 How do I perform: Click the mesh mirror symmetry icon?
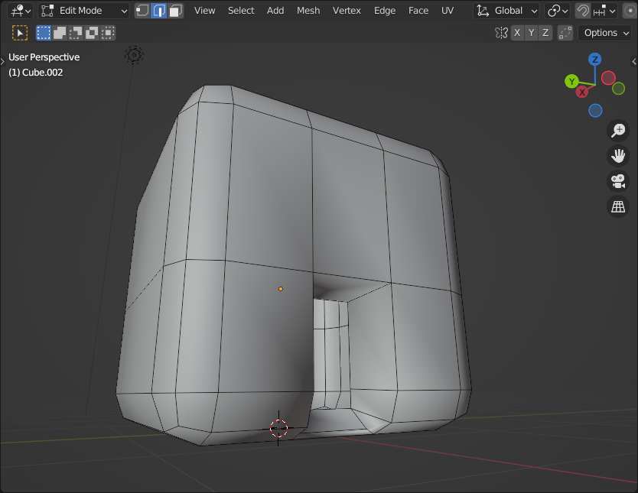click(501, 33)
